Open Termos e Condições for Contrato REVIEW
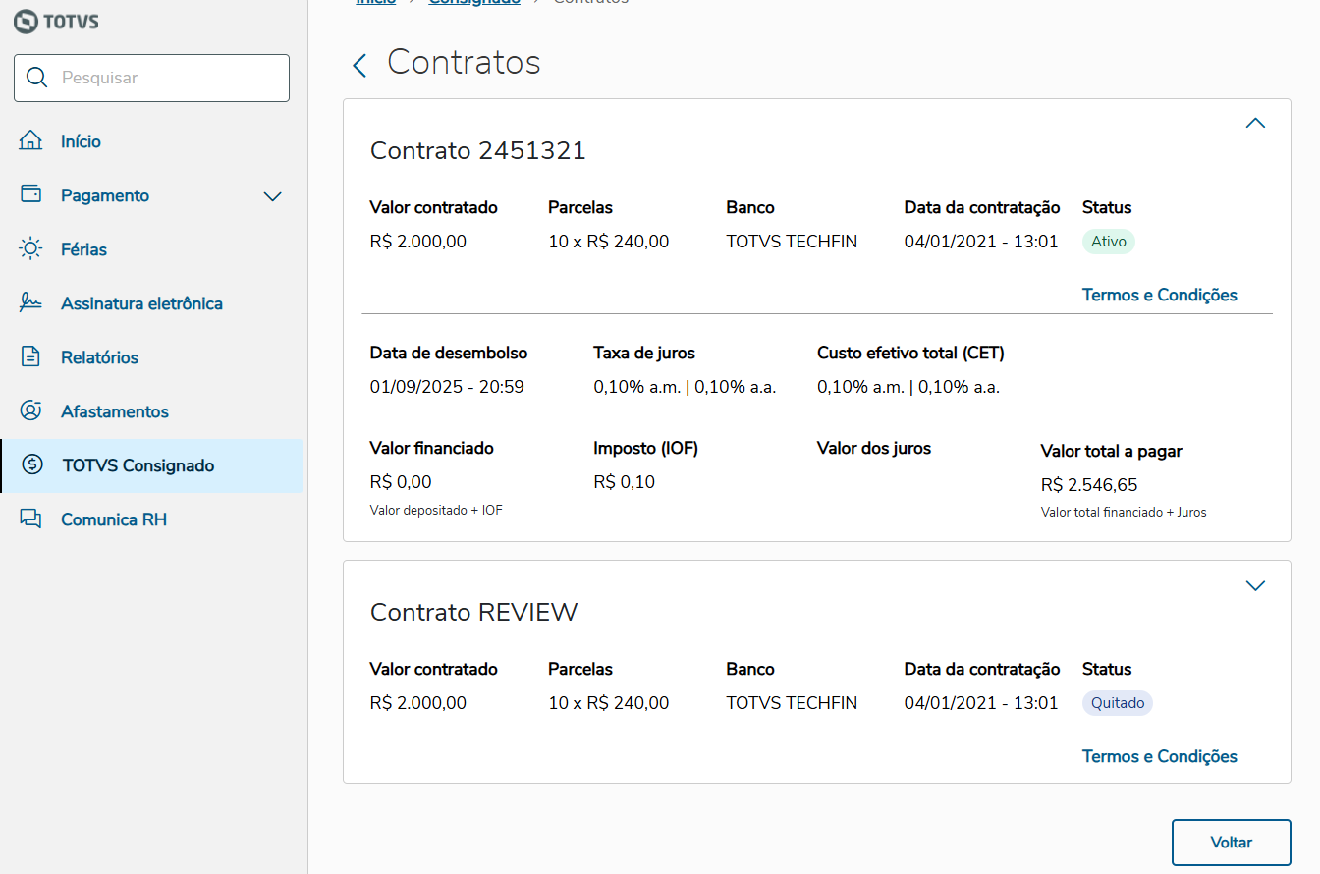Viewport: 1320px width, 874px height. point(1159,756)
